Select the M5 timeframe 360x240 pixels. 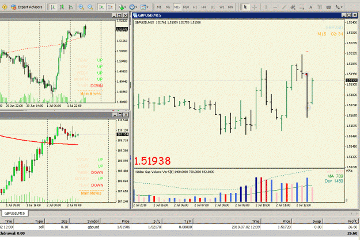click(168, 7)
